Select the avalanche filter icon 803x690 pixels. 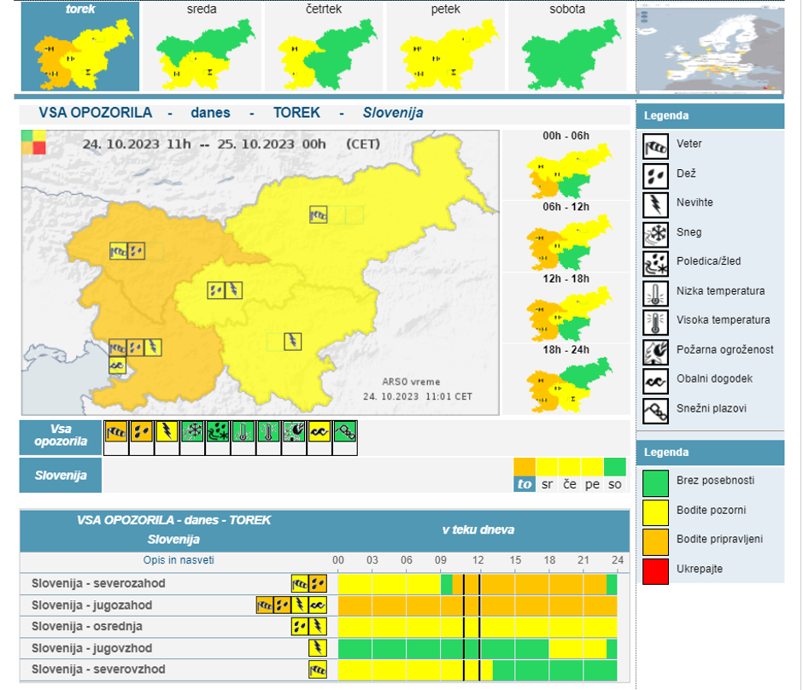click(x=345, y=432)
